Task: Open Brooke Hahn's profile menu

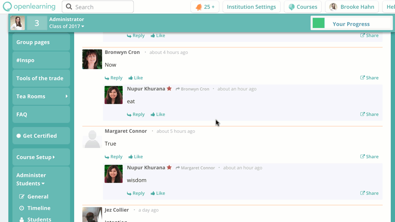Action: 352,7
